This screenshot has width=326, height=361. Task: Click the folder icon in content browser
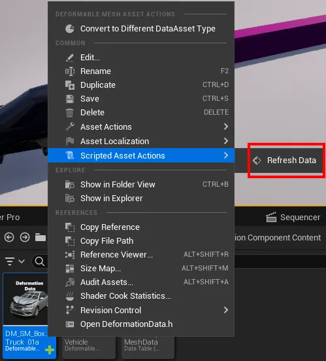[x=41, y=237]
